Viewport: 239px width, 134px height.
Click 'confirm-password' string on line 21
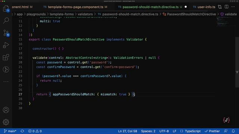click(119, 67)
